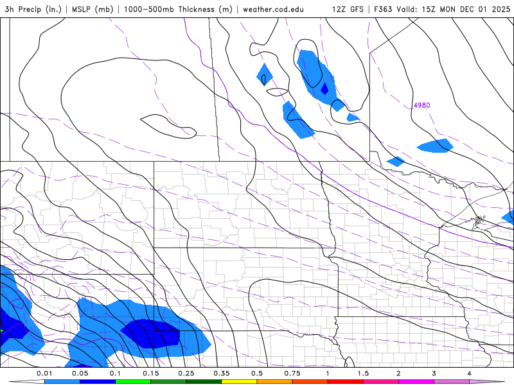Click the weather.cod.edu source text
Viewport: 514px width, 385px height.
273,9
